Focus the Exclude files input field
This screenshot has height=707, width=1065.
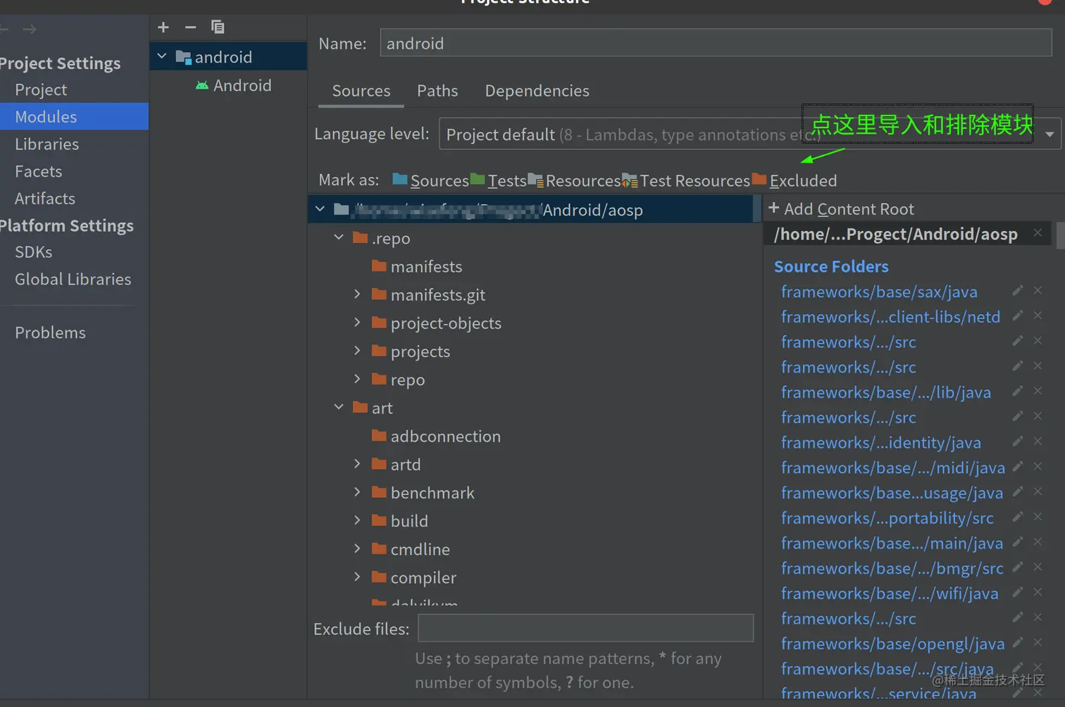(x=585, y=627)
